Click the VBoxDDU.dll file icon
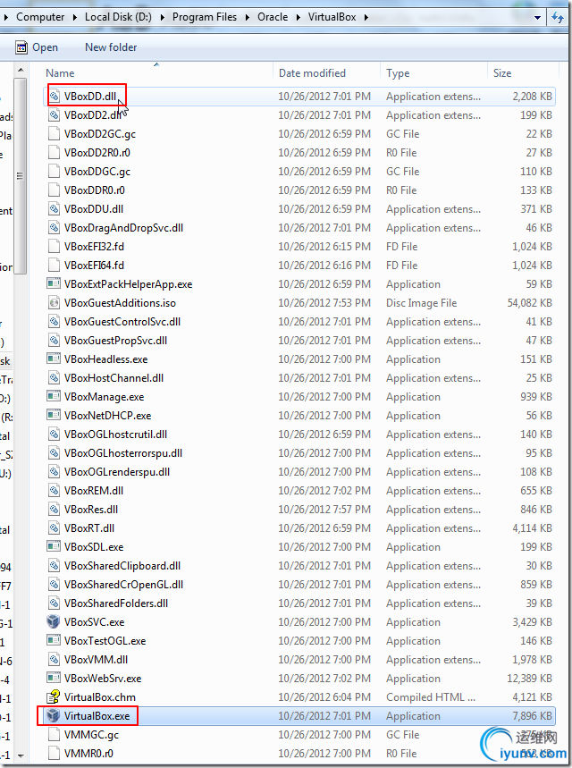Screen dimensions: 572x768 (54, 208)
